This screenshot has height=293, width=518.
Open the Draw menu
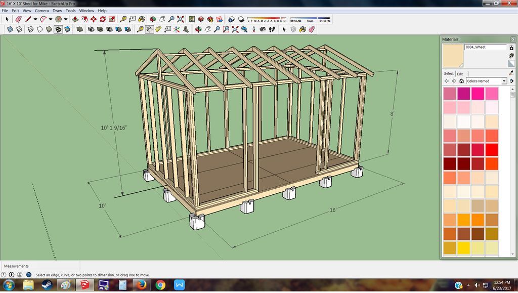pos(57,11)
